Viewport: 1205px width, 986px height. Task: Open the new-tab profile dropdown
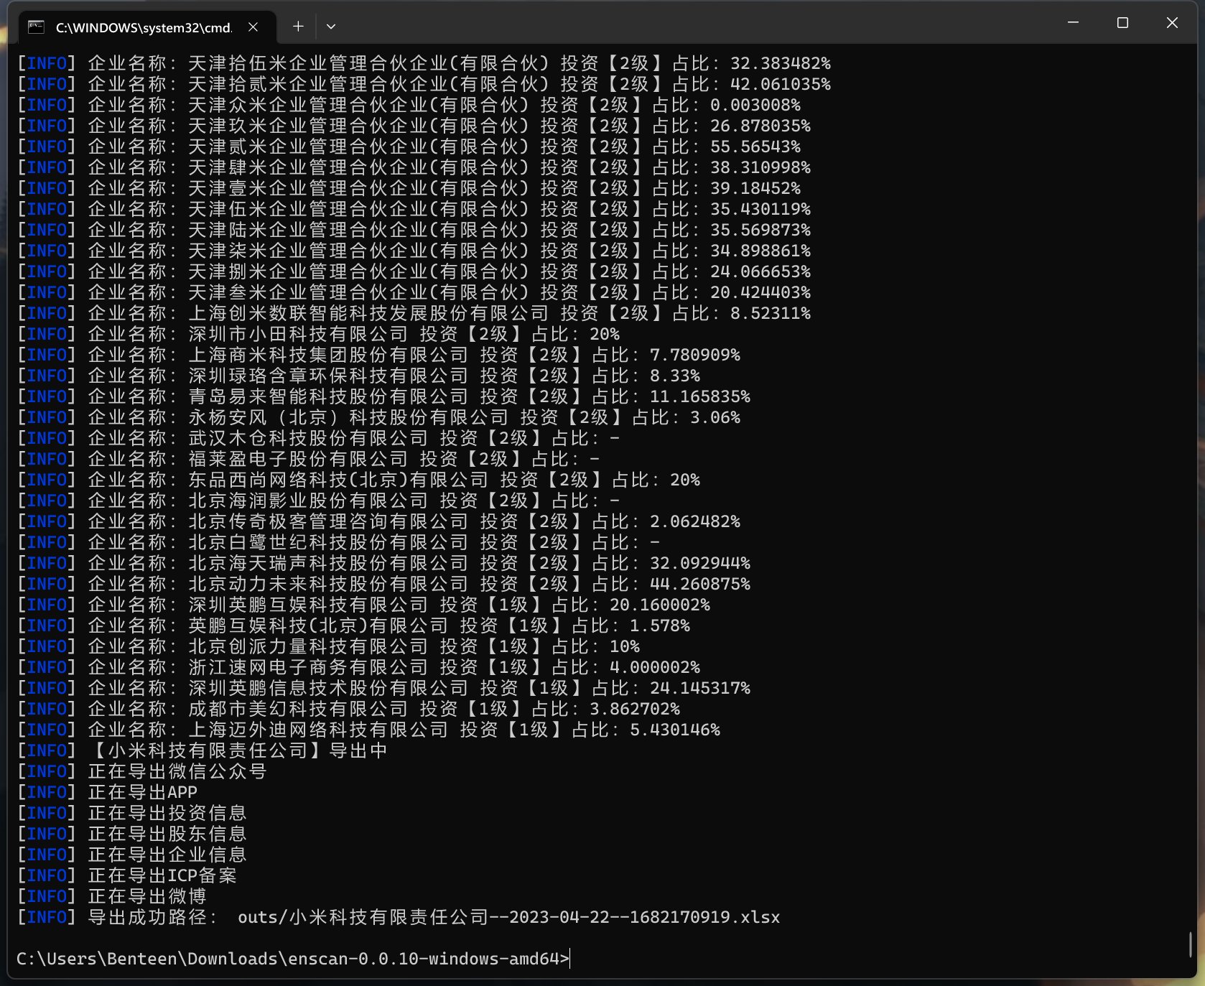coord(331,27)
